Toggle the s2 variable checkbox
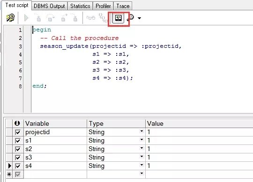 point(18,149)
